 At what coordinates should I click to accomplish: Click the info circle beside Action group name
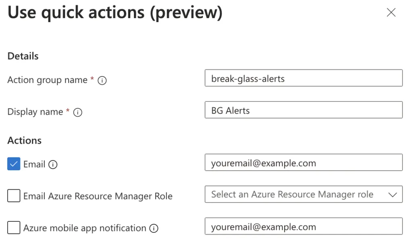click(102, 81)
